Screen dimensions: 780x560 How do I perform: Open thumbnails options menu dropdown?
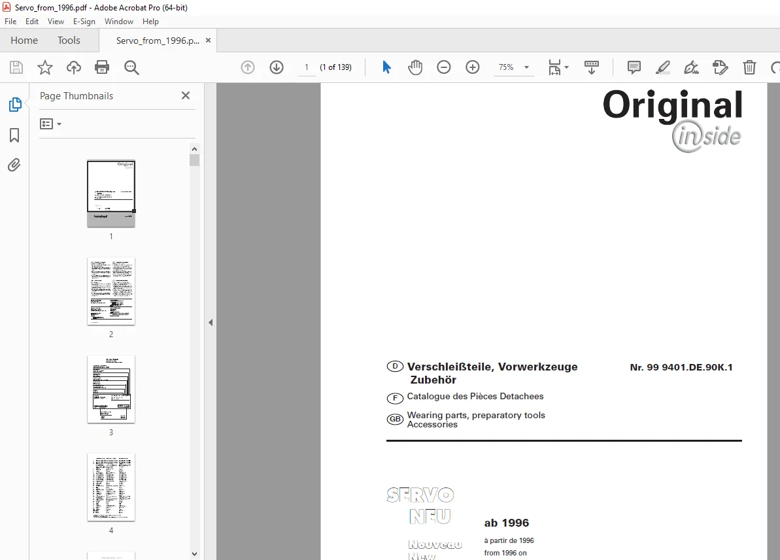(51, 124)
